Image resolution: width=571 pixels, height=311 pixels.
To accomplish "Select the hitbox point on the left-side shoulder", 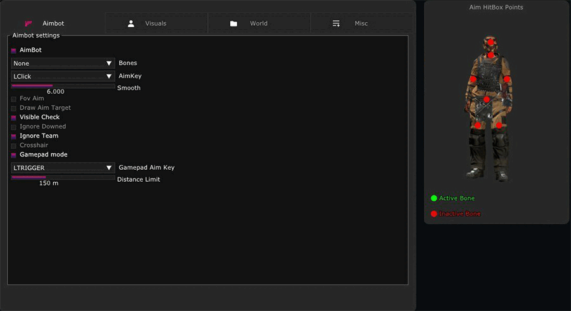I will (x=473, y=79).
